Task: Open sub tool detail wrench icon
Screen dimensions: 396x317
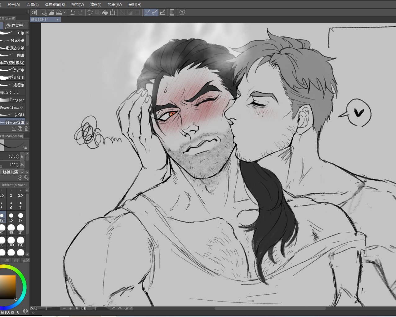Action: click(x=26, y=178)
